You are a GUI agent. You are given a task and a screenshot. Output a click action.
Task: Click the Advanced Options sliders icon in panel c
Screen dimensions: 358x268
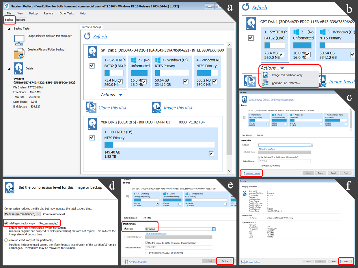243,173
